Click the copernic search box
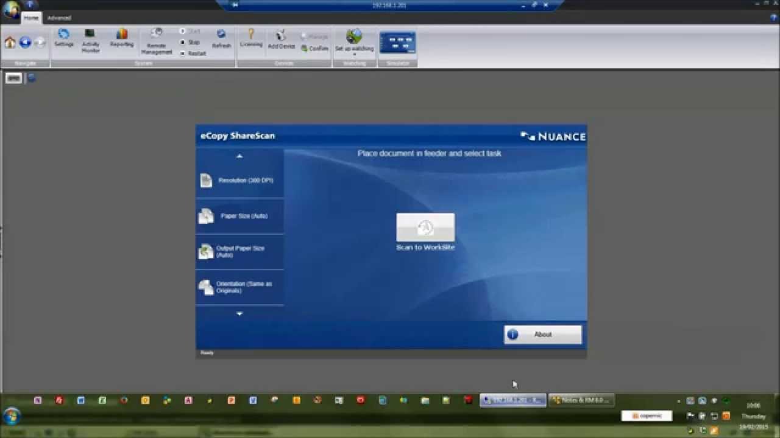 coord(646,415)
